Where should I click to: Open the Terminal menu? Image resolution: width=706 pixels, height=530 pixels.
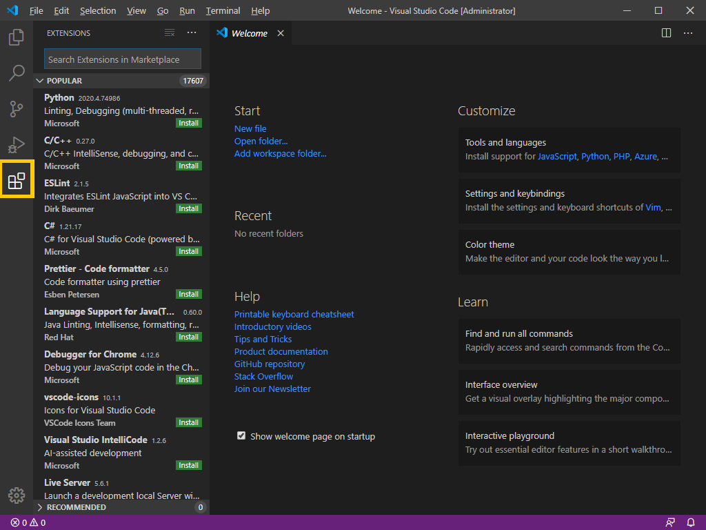click(223, 10)
